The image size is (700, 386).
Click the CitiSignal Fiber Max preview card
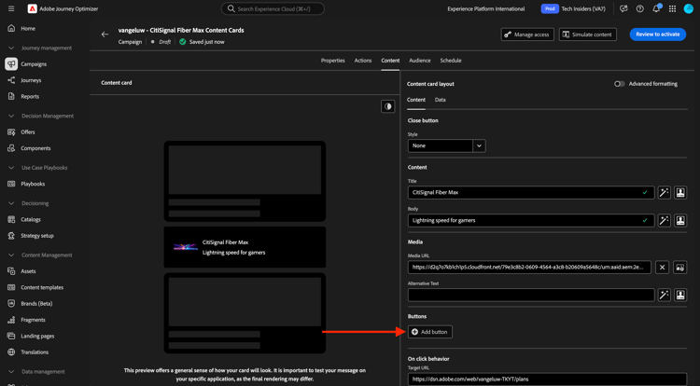(245, 247)
